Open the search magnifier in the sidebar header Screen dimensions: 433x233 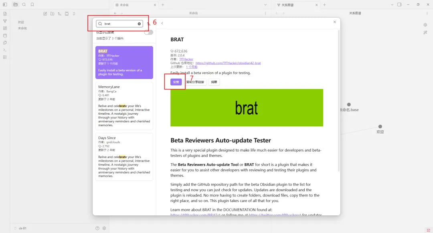click(x=24, y=4)
